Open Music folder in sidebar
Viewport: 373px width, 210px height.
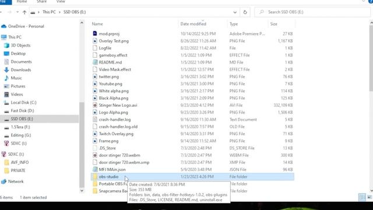point(16,78)
